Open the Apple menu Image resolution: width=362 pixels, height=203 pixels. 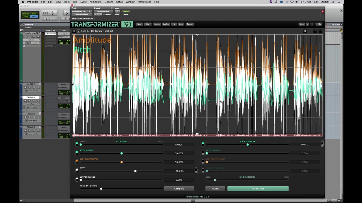coord(23,2)
